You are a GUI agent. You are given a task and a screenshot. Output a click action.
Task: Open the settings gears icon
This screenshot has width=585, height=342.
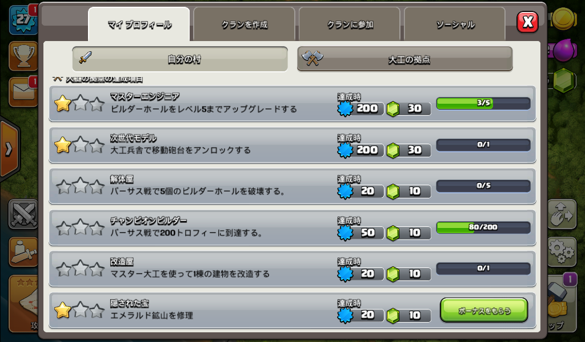click(562, 251)
